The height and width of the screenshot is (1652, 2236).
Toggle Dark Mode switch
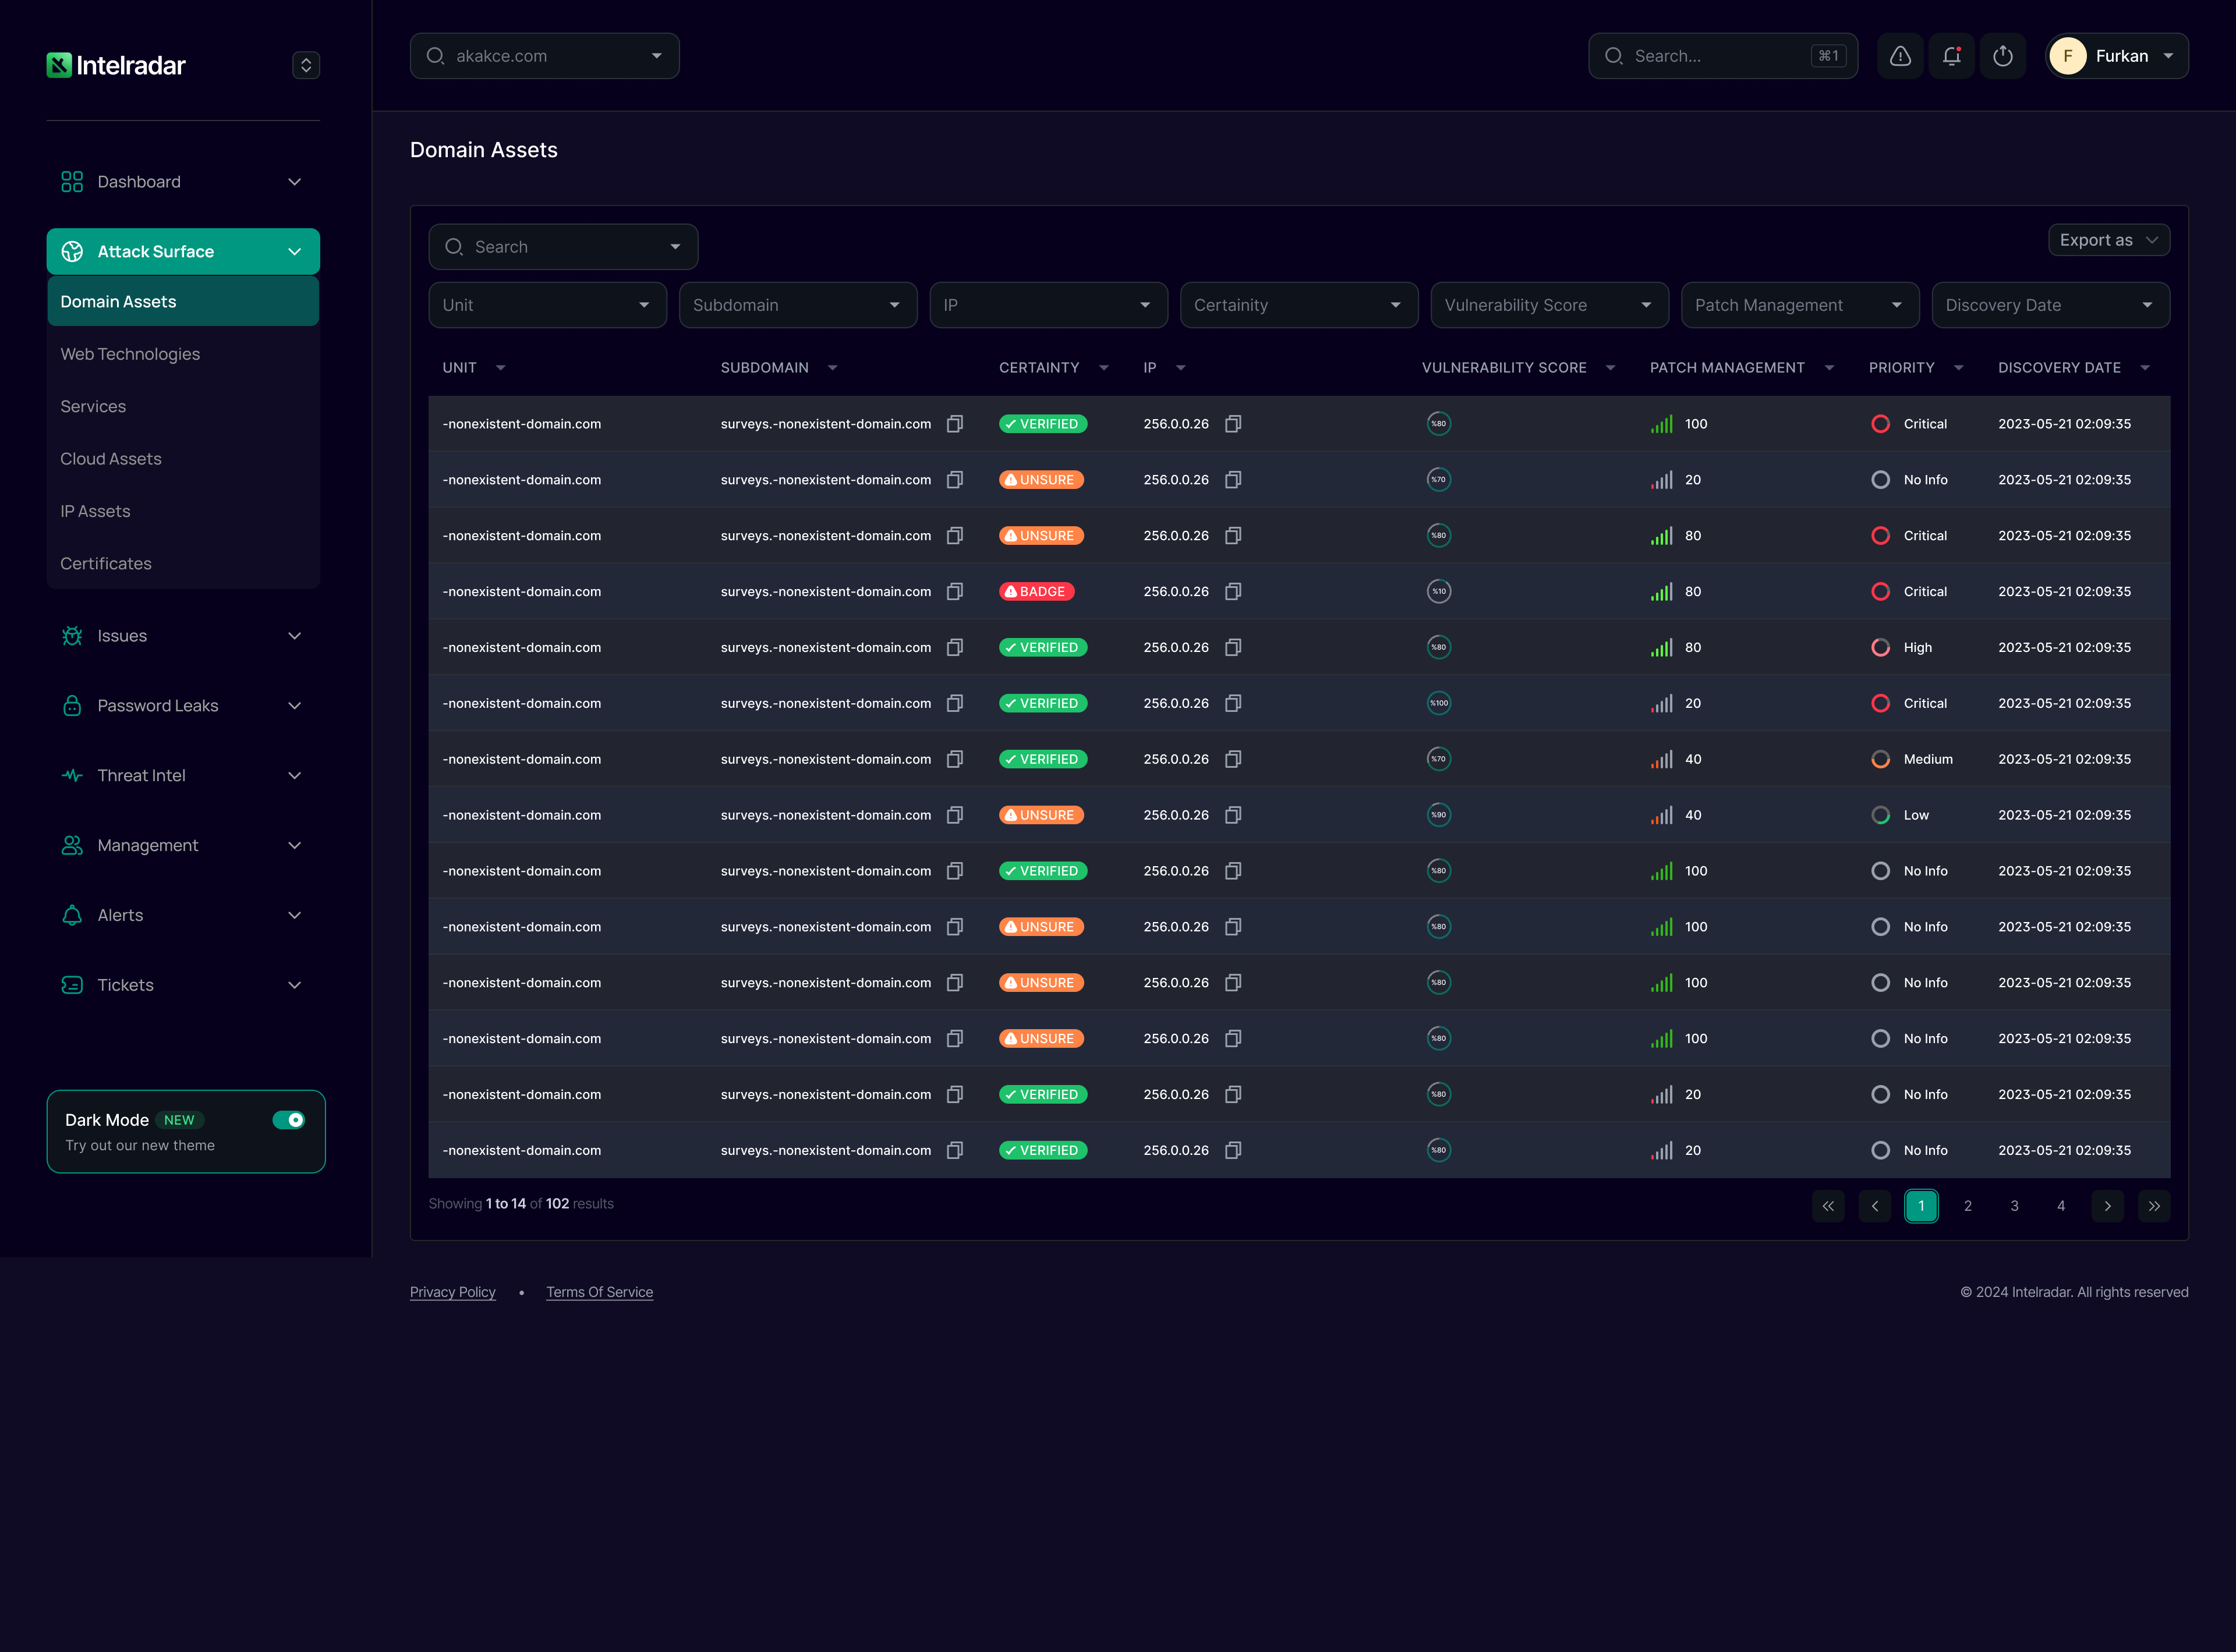point(289,1120)
